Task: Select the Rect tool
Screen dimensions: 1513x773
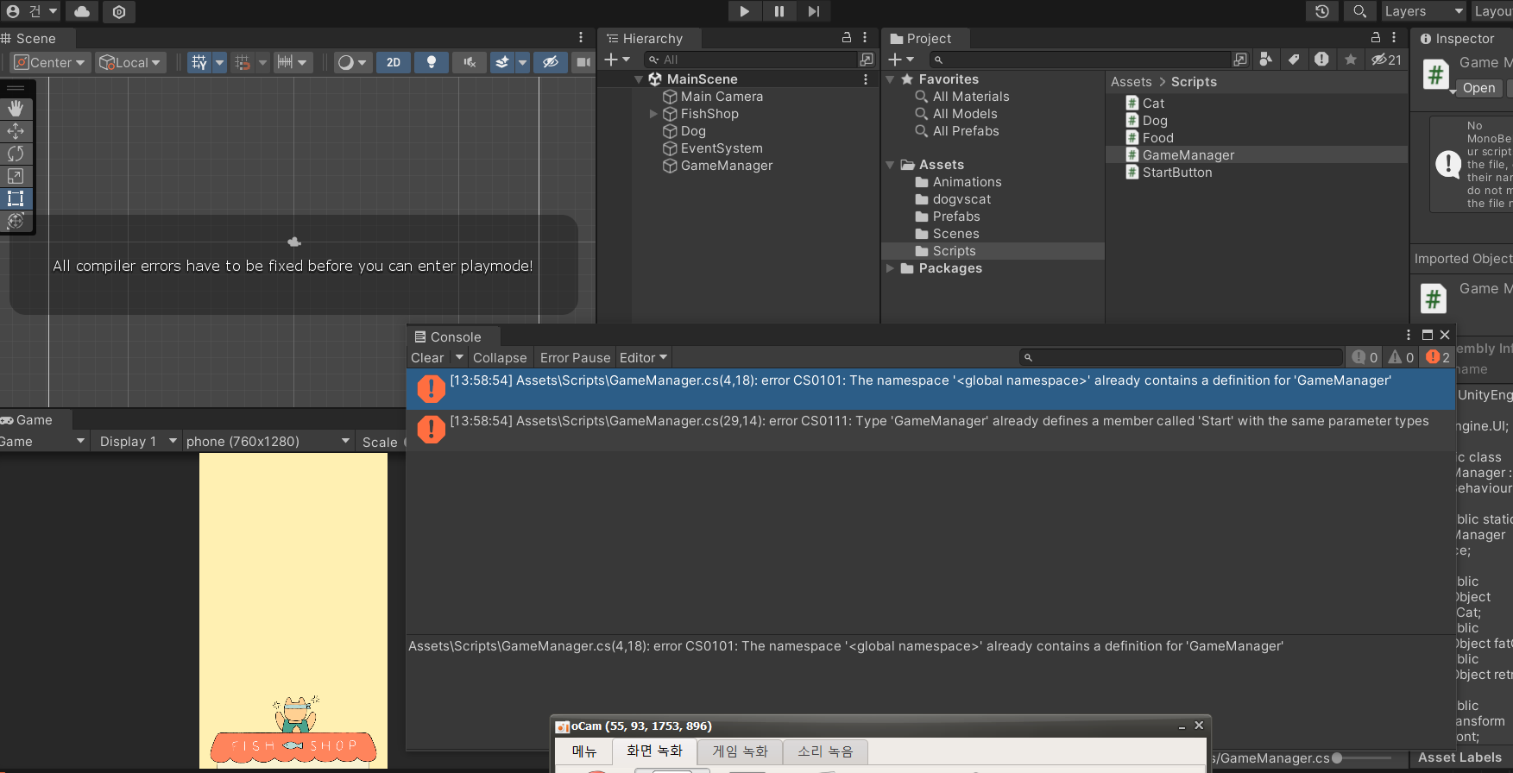Action: pyautogui.click(x=16, y=198)
